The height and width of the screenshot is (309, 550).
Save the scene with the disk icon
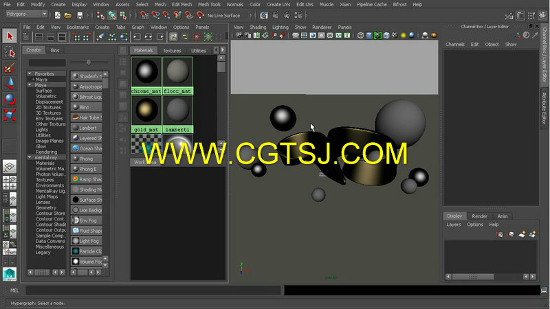(x=80, y=15)
